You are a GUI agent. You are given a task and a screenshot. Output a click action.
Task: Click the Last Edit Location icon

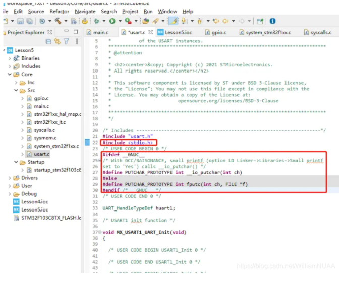click(x=216, y=21)
